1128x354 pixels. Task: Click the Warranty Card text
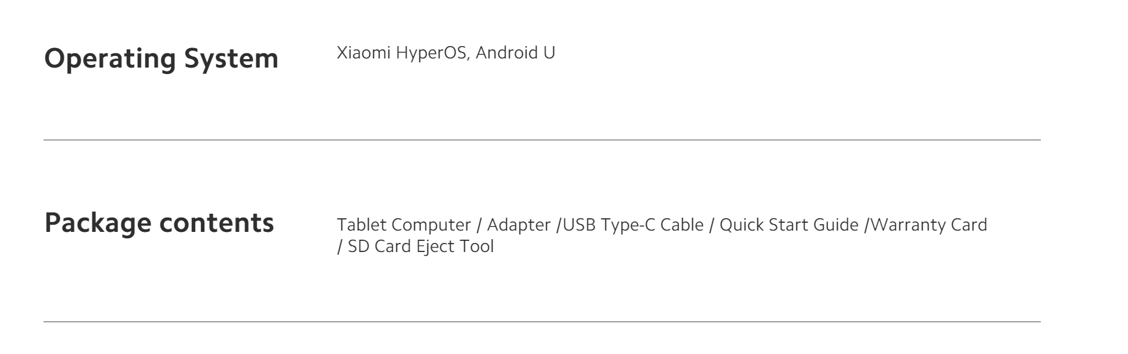(928, 225)
